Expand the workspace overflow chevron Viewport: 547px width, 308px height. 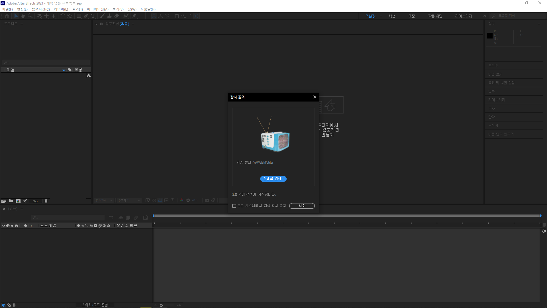(485, 16)
